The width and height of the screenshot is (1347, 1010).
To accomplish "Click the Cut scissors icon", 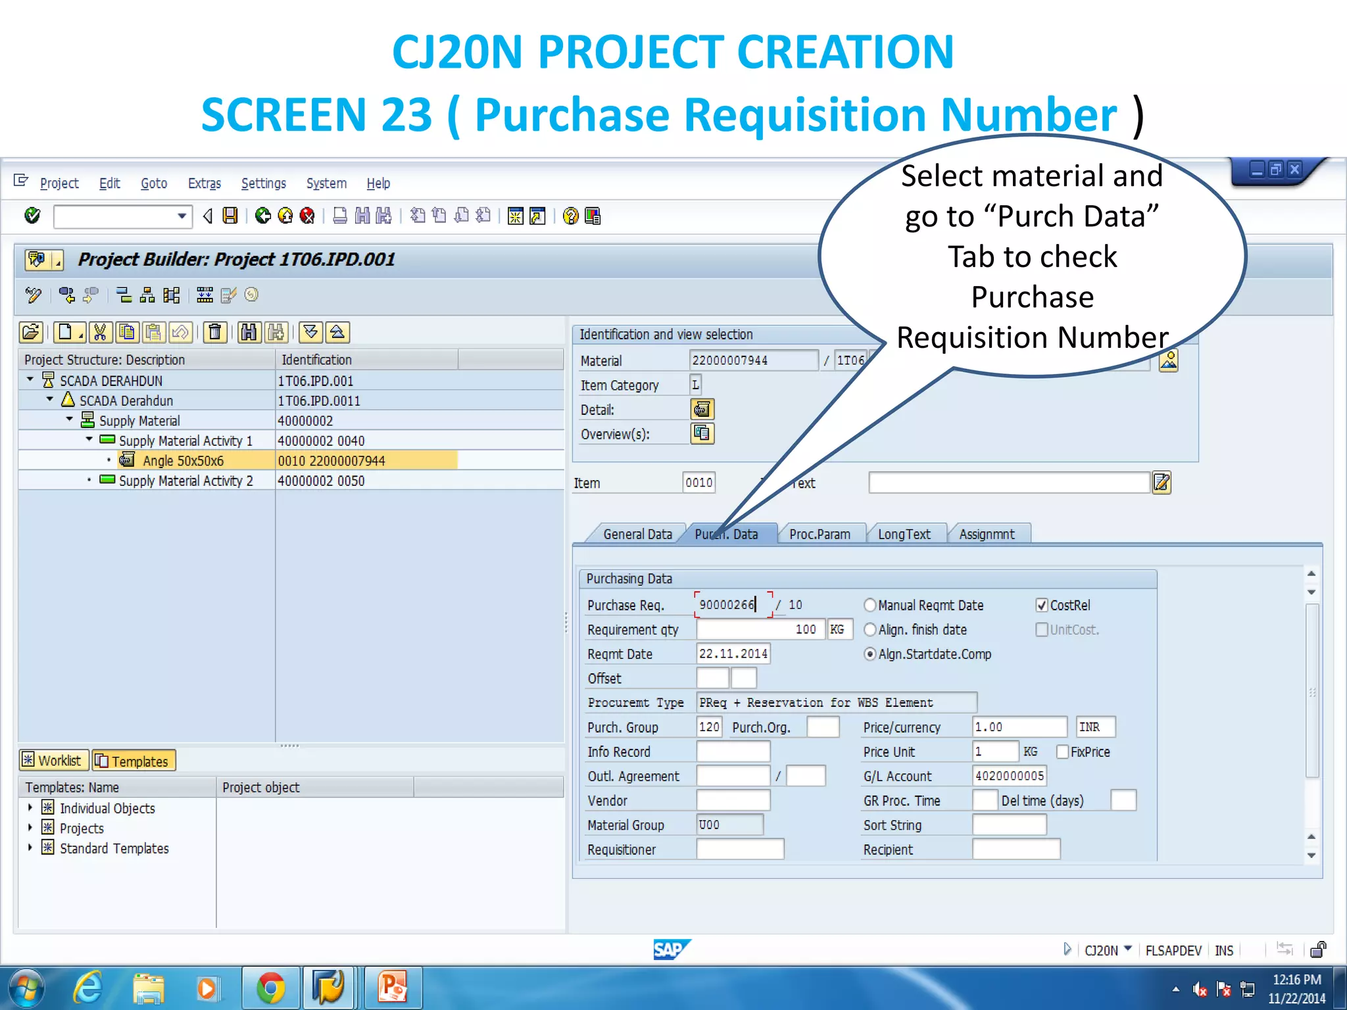I will pos(100,332).
